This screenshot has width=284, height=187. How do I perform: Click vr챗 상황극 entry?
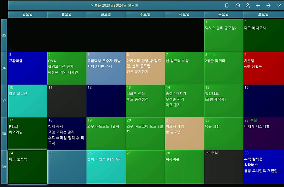click(x=253, y=67)
